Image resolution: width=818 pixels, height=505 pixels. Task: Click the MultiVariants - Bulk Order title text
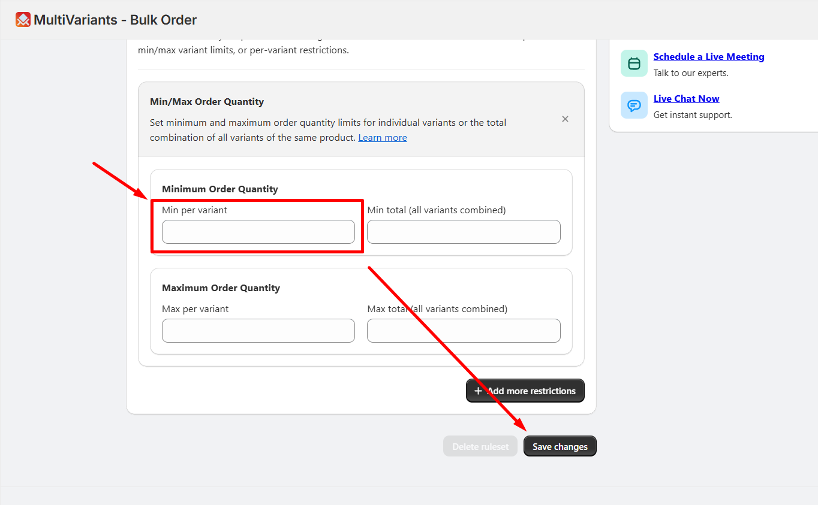115,20
